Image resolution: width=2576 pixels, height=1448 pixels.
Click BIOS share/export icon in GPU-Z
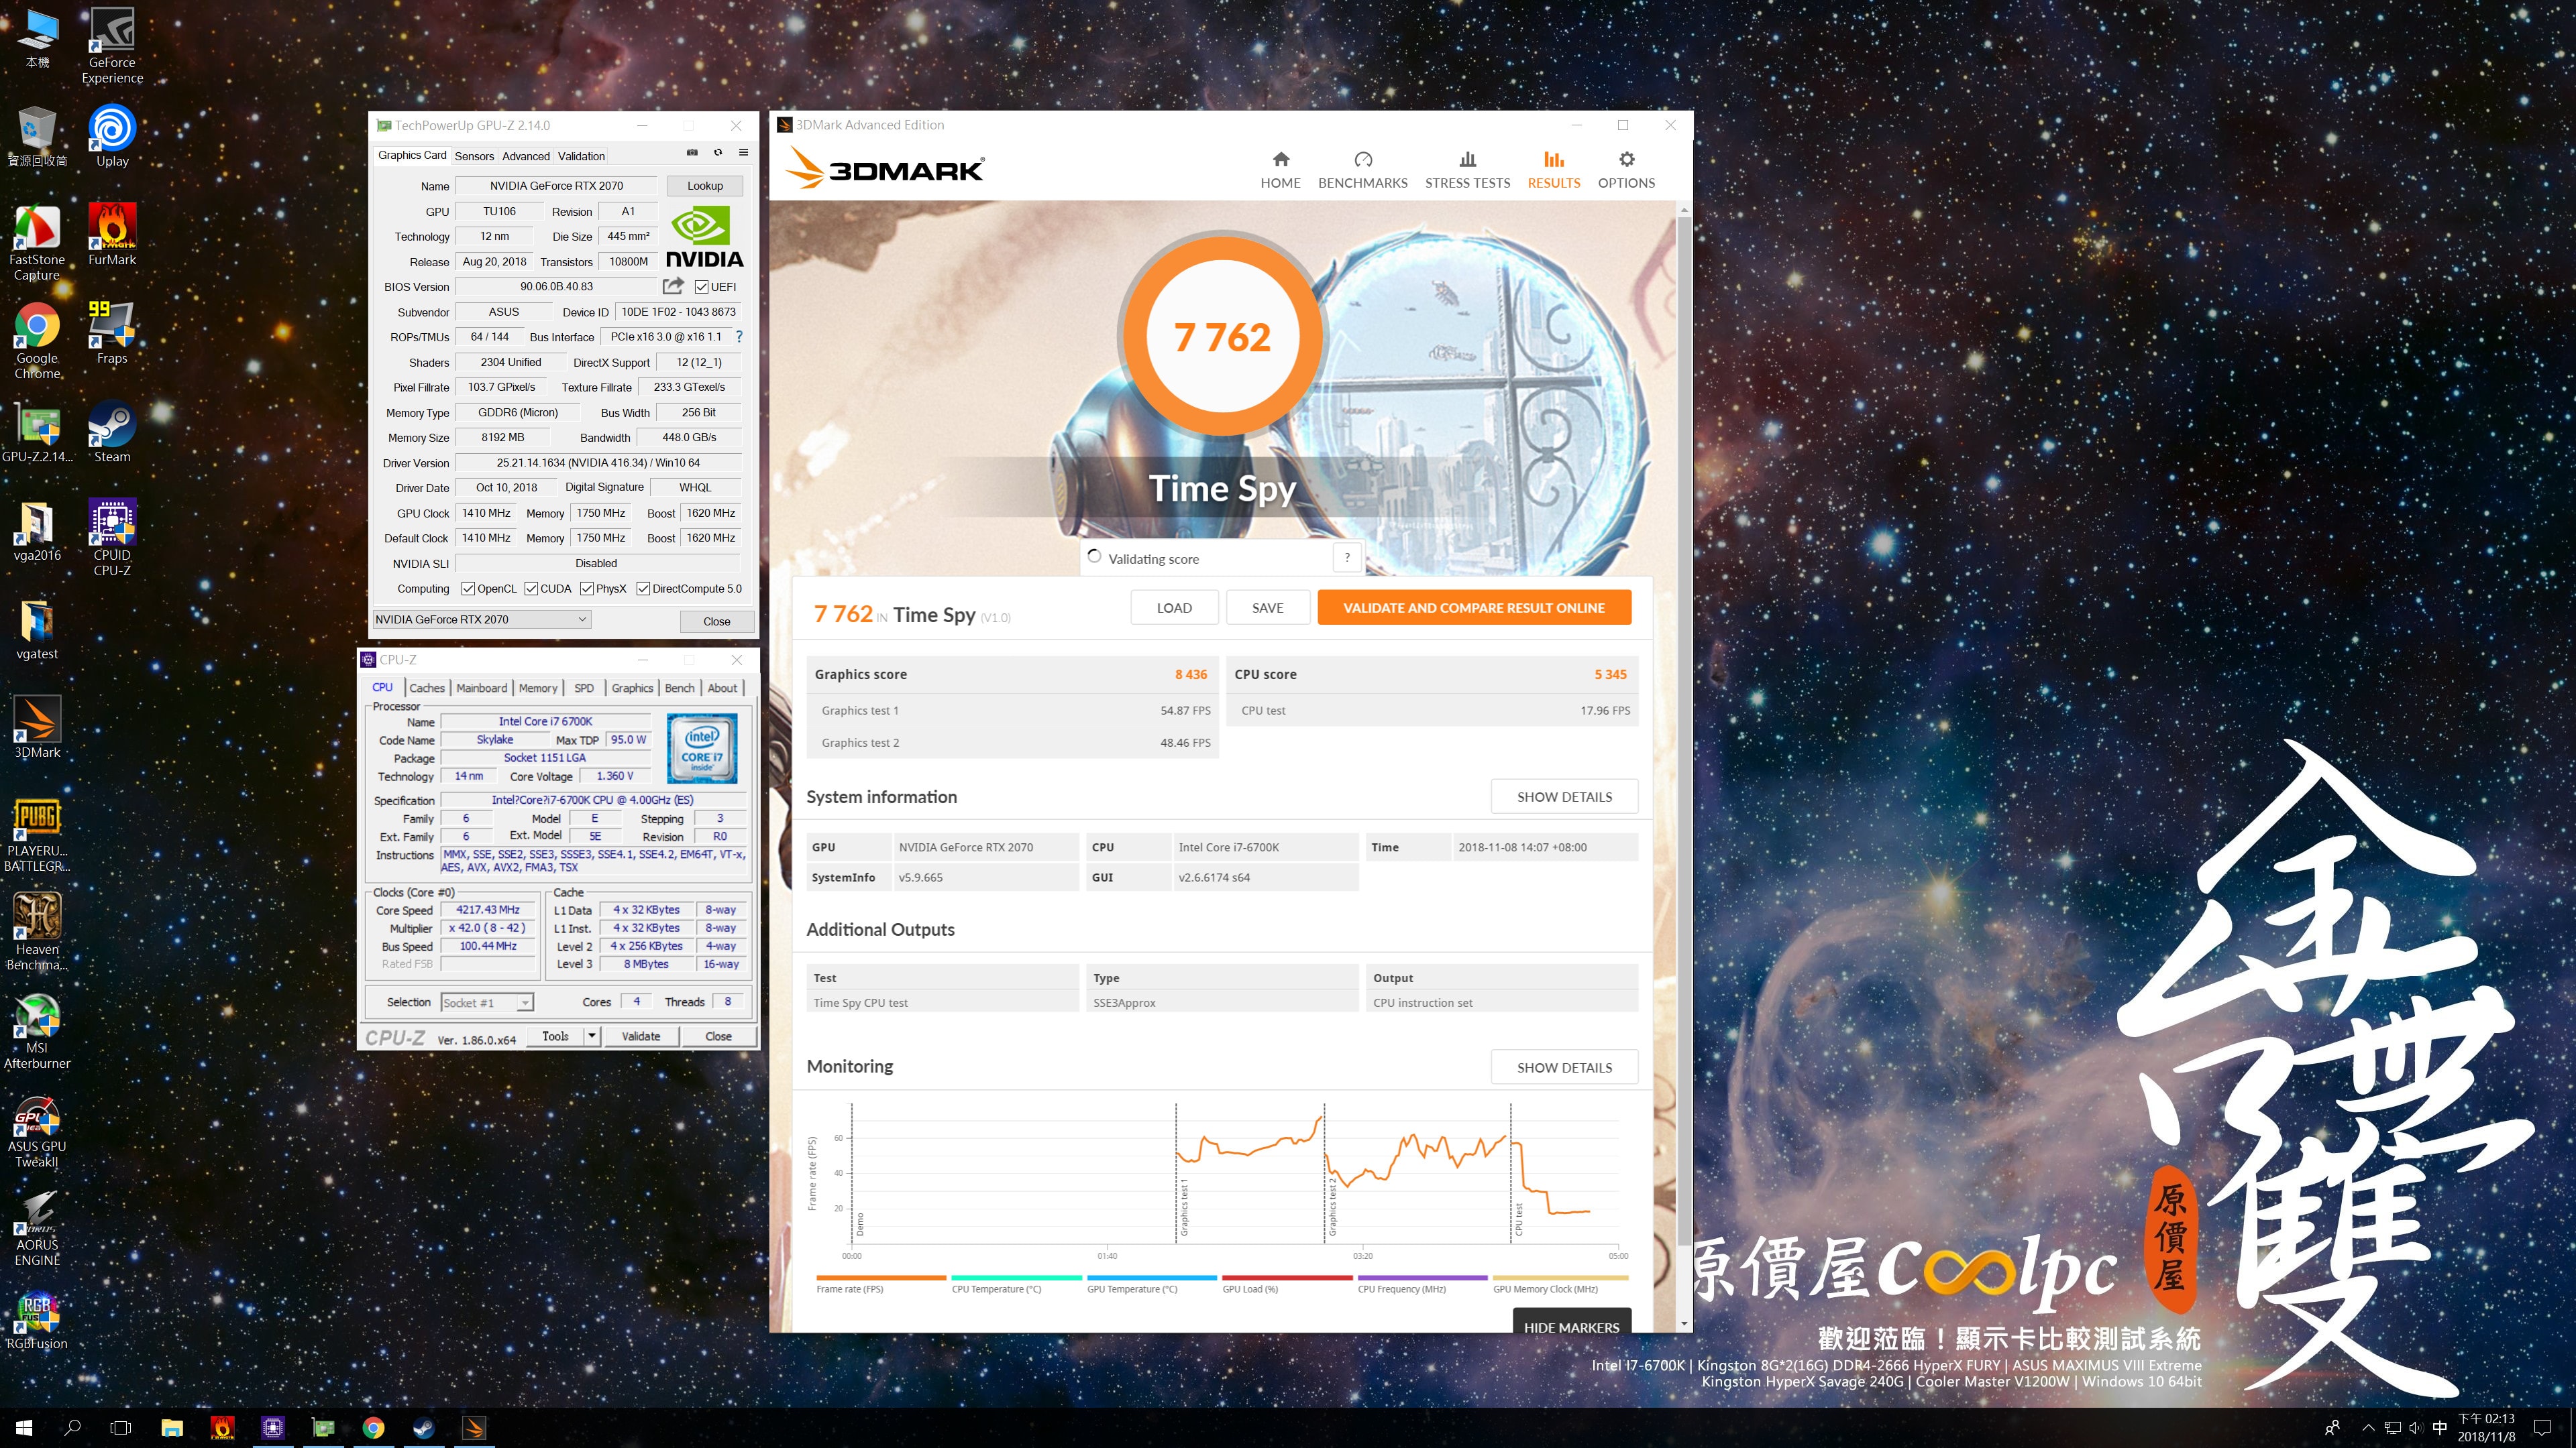(673, 286)
